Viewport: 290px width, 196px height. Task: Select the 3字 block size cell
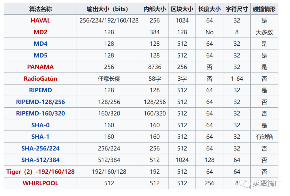point(182,79)
